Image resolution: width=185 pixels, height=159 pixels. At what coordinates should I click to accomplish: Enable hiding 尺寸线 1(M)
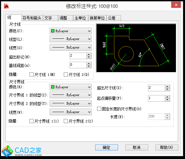tap(31, 75)
